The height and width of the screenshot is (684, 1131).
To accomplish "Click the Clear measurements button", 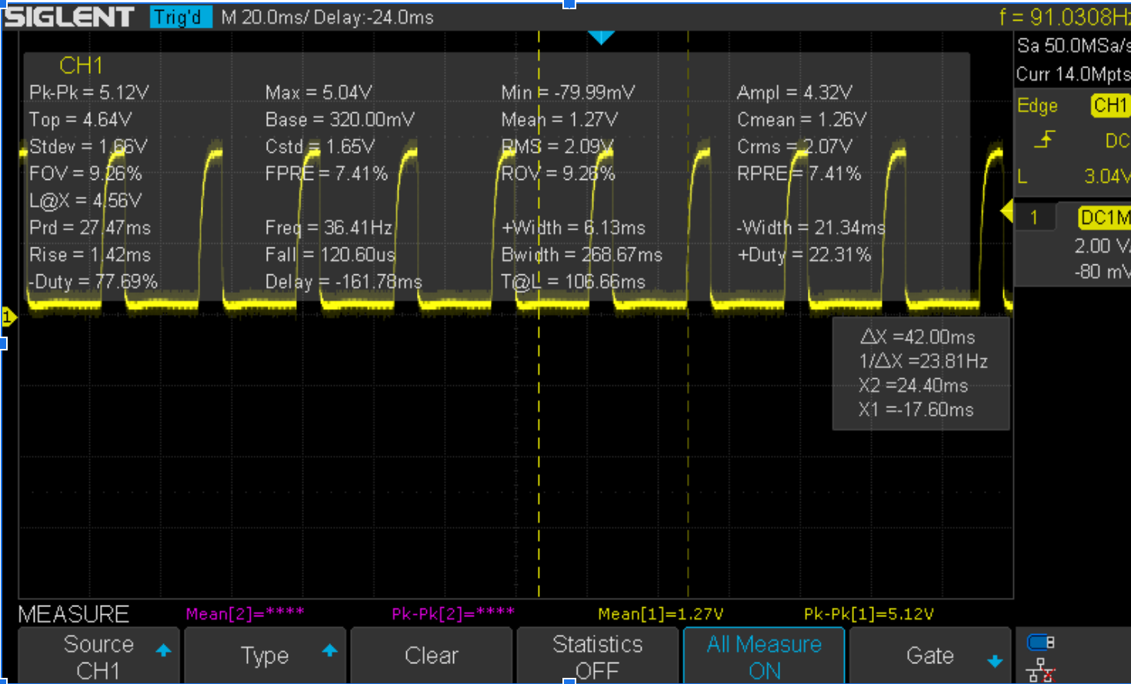I will [x=431, y=656].
